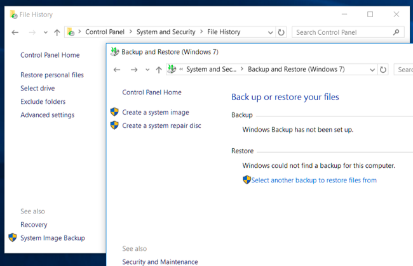This screenshot has height=266, width=413.
Task: Expand chevron before Control Panel breadcrumb
Action: pos(79,32)
